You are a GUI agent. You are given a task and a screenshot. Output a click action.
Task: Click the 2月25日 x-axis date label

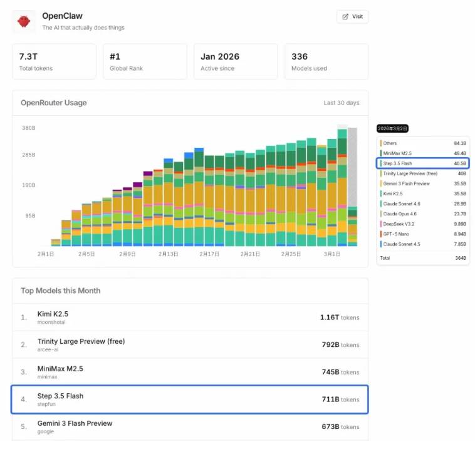291,254
